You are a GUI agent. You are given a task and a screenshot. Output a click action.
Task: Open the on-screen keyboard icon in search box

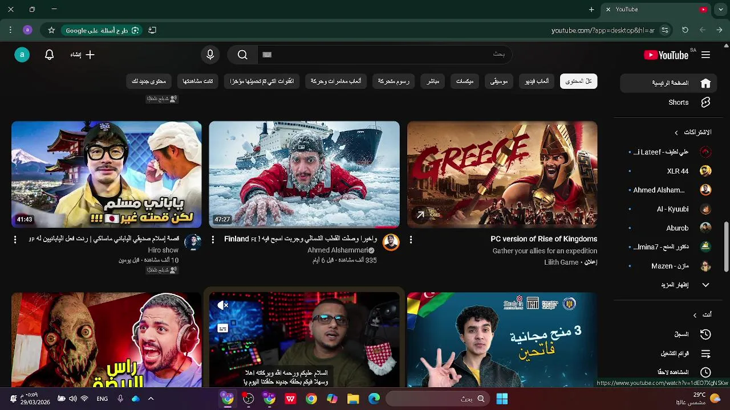pos(267,55)
